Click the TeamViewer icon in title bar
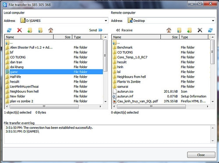The width and height of the screenshot is (219, 163). coord(5,5)
